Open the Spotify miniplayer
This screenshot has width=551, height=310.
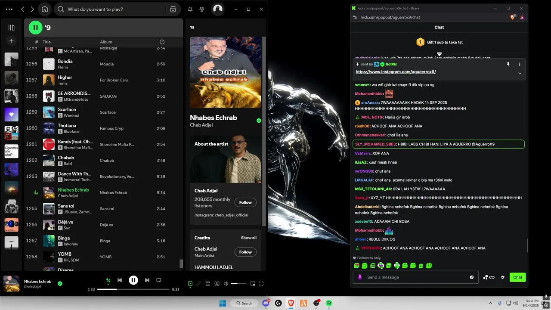253,284
